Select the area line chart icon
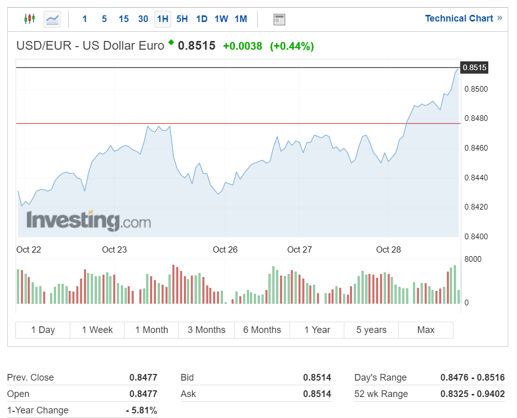Image resolution: width=517 pixels, height=418 pixels. pos(52,19)
